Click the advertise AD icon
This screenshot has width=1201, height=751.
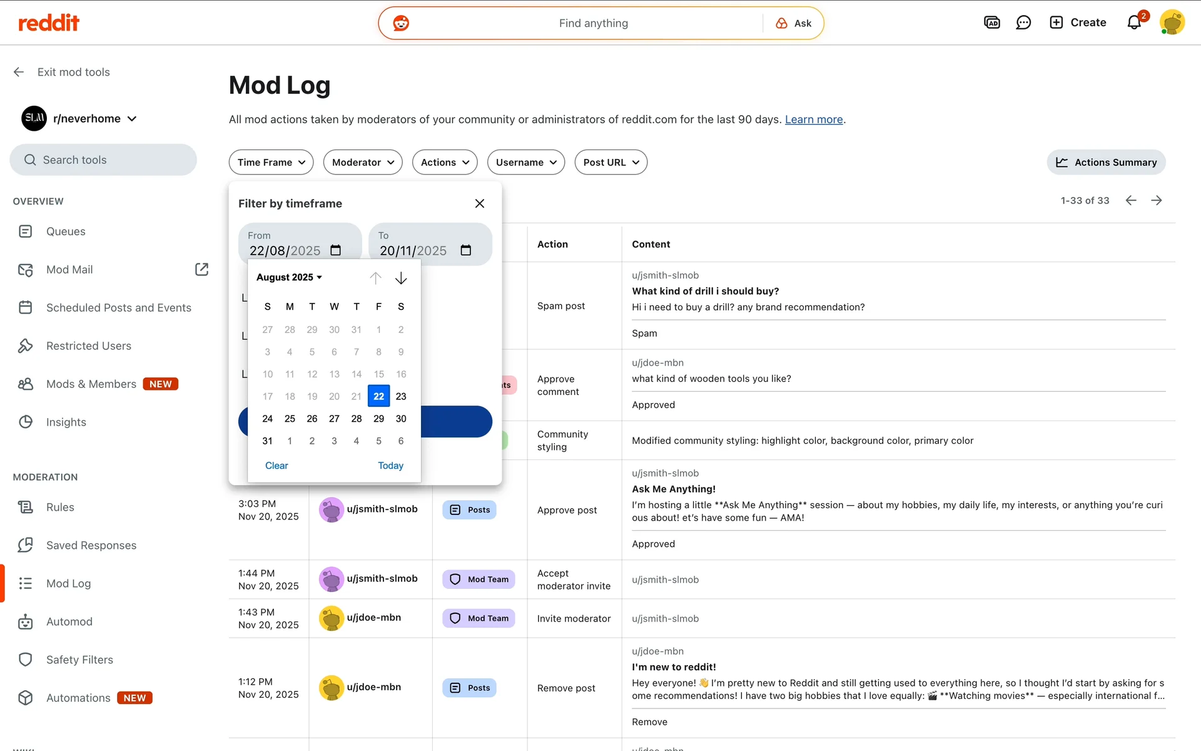992,23
